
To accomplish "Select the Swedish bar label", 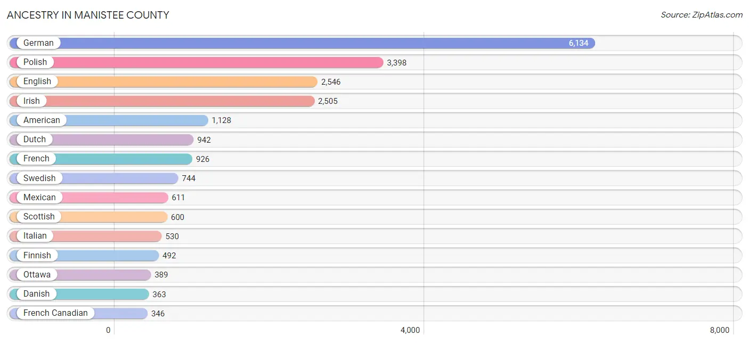I will 39,178.
